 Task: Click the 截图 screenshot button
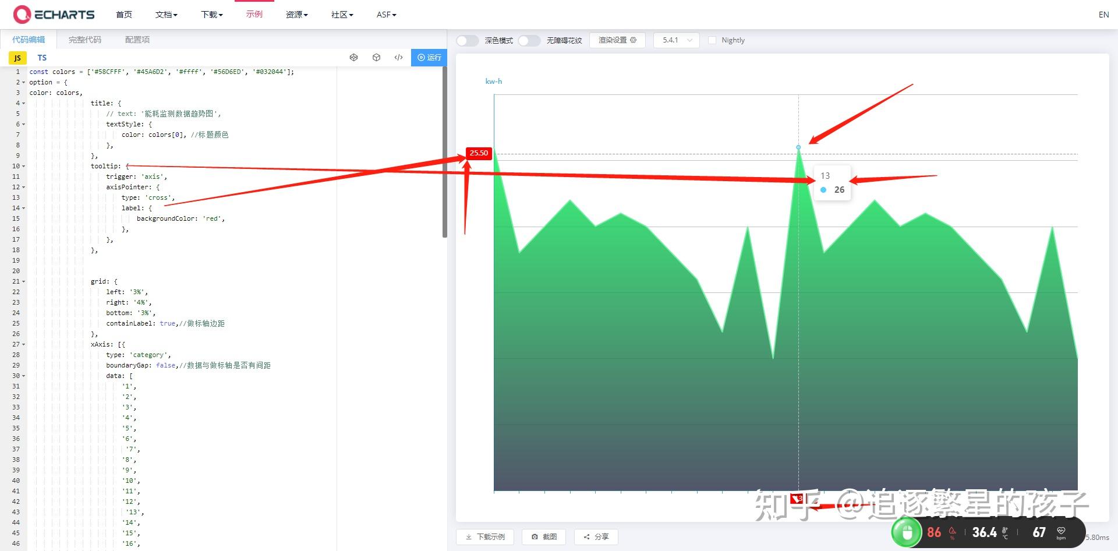click(544, 536)
